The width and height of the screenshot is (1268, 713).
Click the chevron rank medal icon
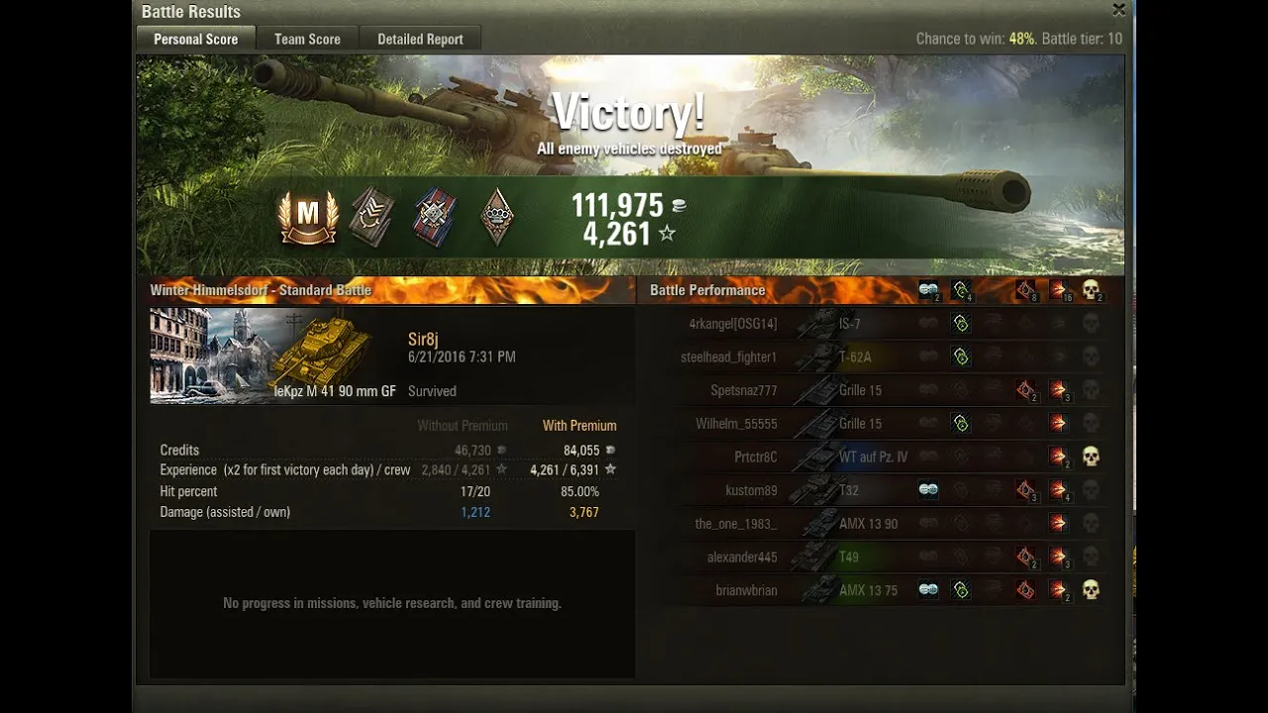pyautogui.click(x=372, y=215)
